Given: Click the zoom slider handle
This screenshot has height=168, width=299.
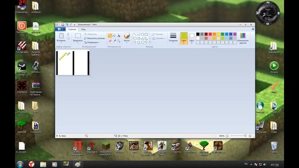Looking at the screenshot, I should click(x=245, y=136).
